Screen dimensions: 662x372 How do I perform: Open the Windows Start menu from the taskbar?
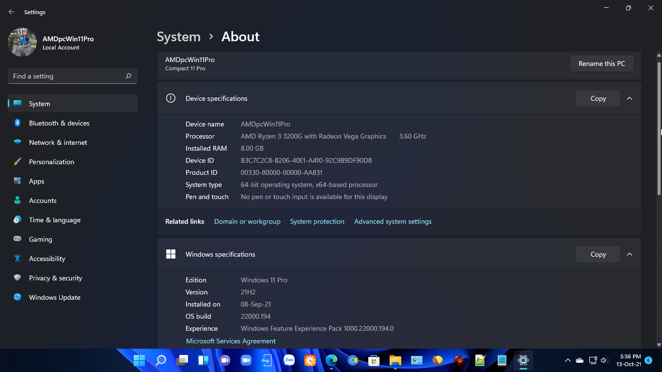(140, 360)
